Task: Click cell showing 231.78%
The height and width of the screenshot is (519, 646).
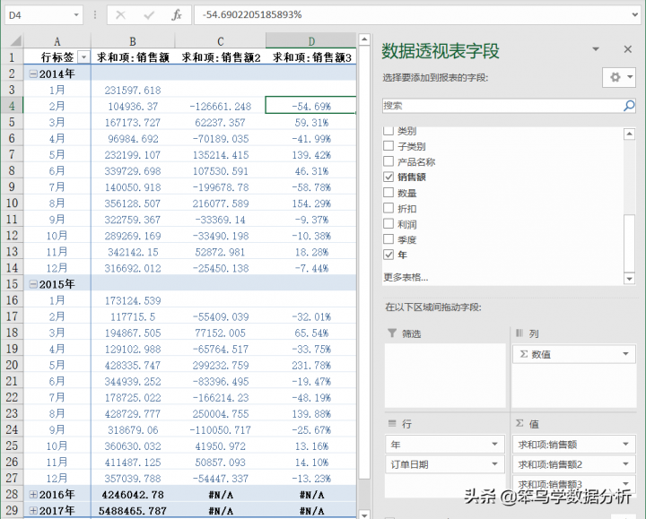Action: (311, 365)
